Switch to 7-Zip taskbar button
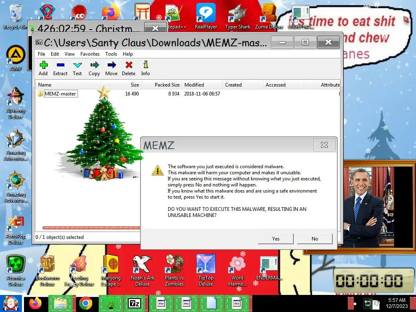416x312 pixels. coord(134,303)
